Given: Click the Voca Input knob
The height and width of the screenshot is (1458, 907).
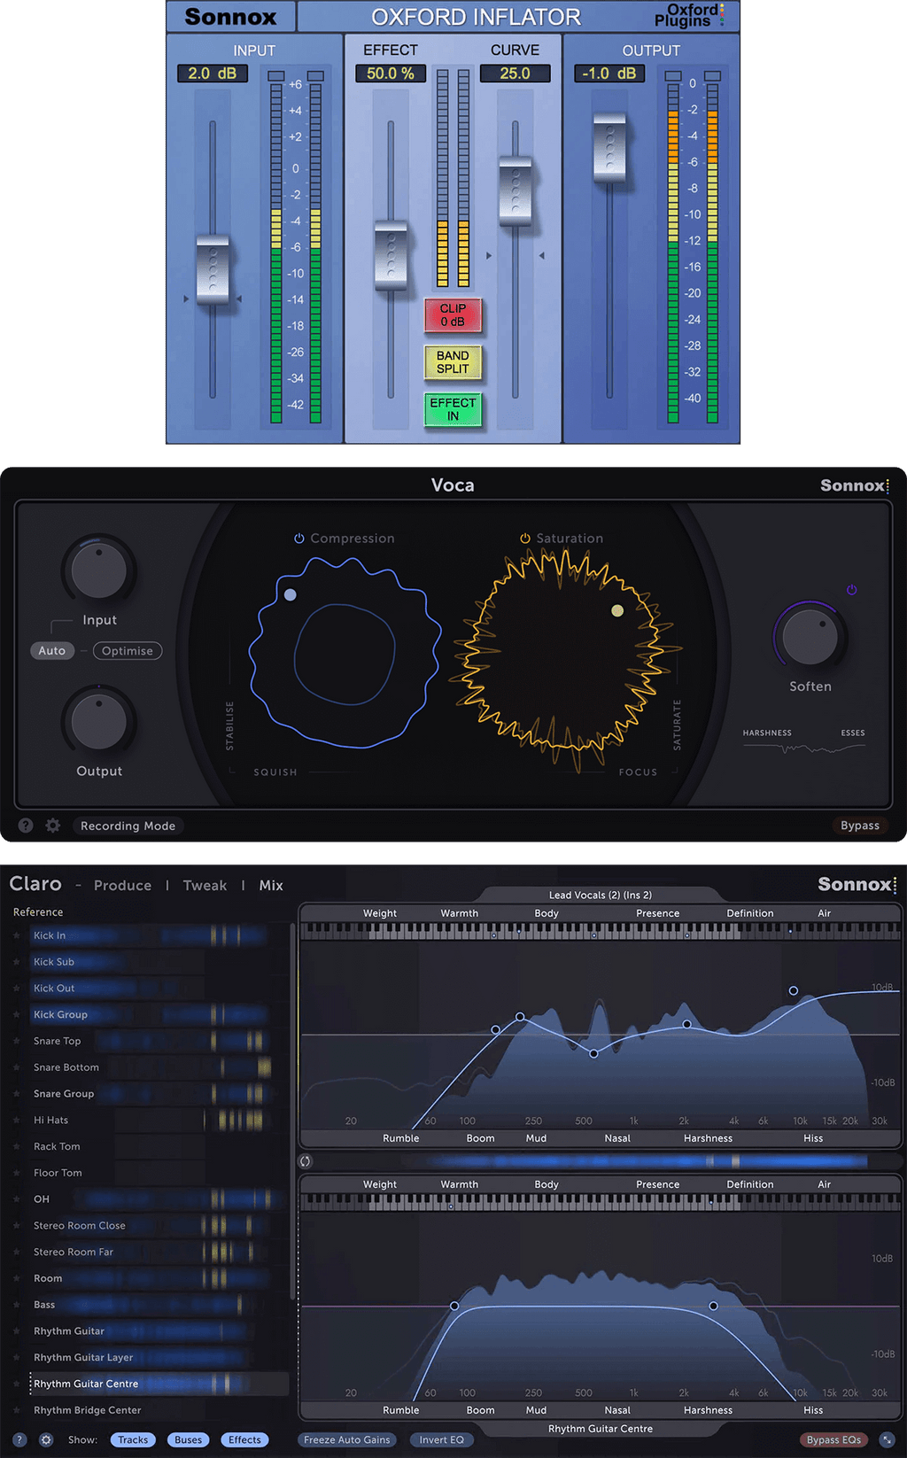Looking at the screenshot, I should pos(98,571).
